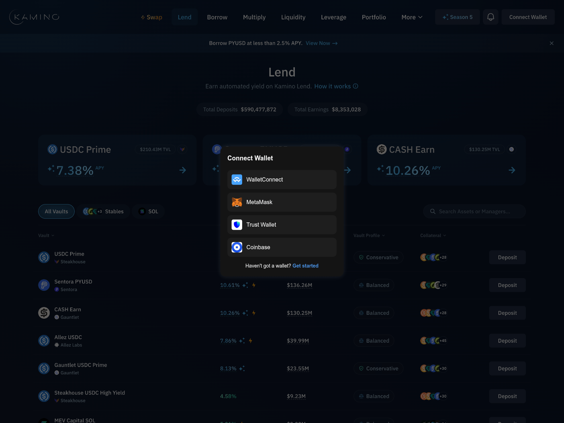The height and width of the screenshot is (423, 564).
Task: Click Connect Wallet in the header
Action: point(528,17)
